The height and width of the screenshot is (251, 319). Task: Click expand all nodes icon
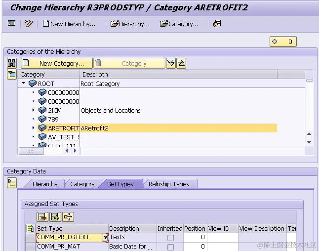[171, 63]
